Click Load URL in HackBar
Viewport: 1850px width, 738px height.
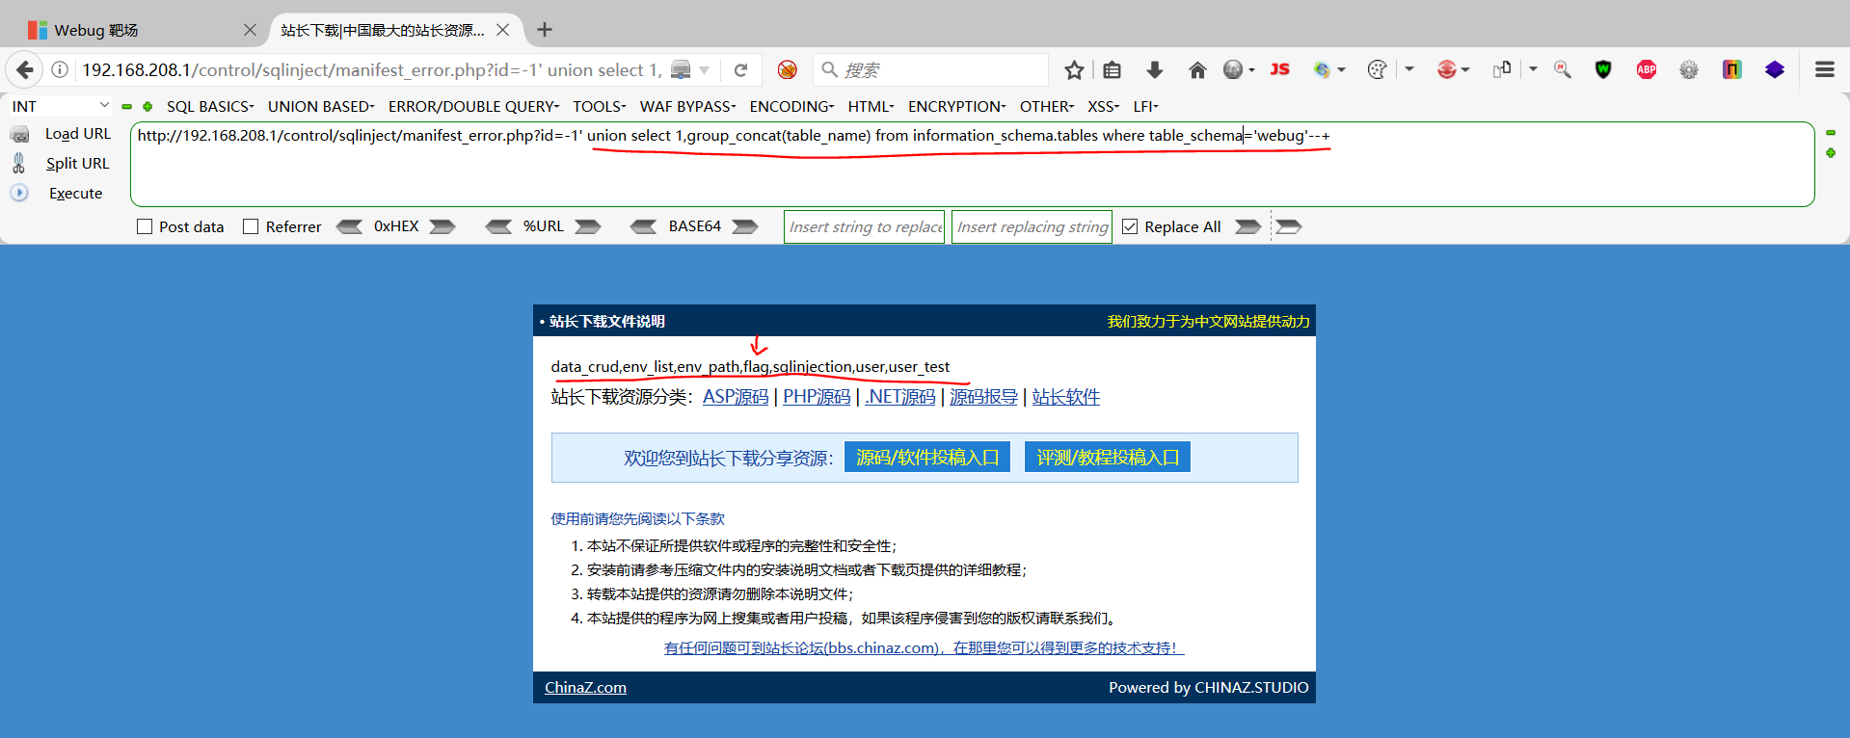(78, 134)
